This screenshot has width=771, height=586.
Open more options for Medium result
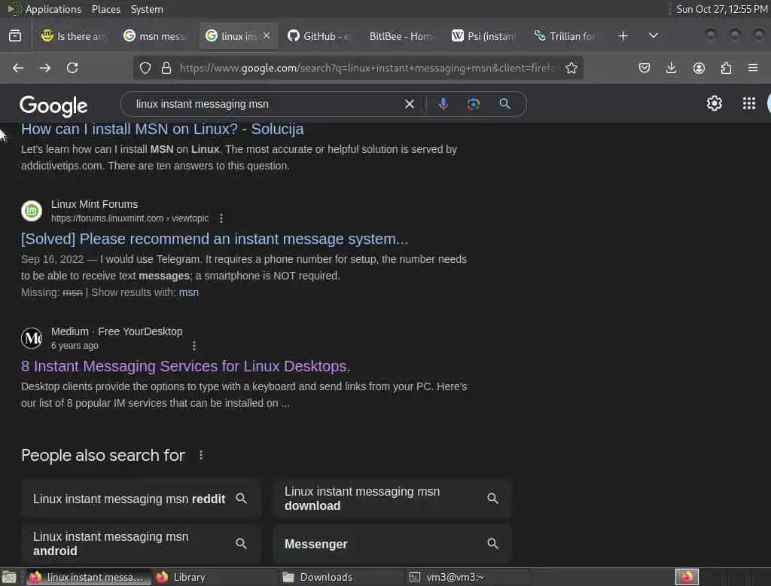[194, 346]
